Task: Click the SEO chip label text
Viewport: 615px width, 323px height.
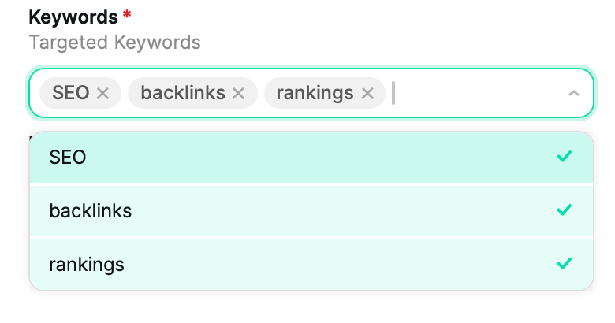Action: [71, 94]
